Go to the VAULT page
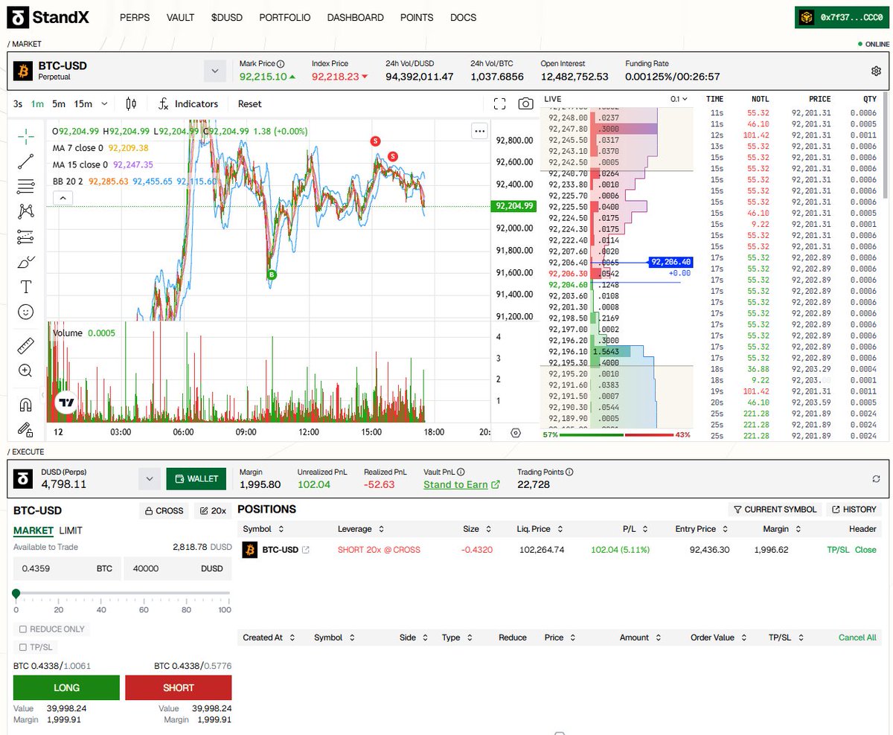The width and height of the screenshot is (893, 735). [181, 18]
